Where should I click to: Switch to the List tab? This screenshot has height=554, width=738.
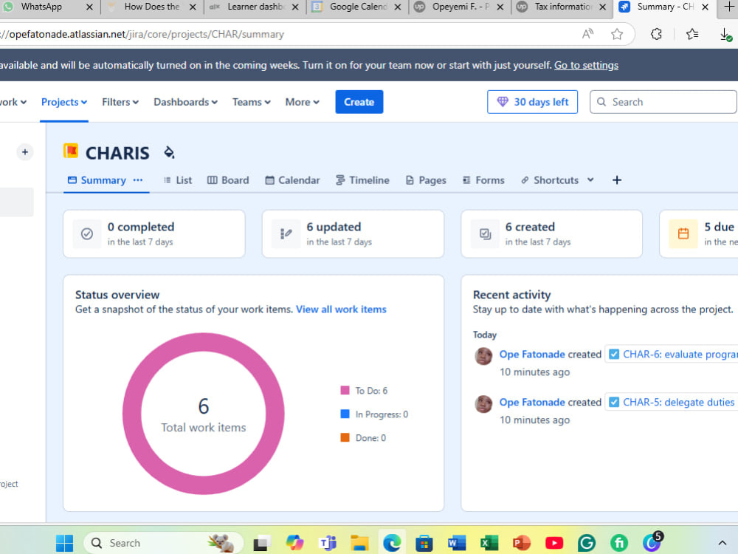pos(177,180)
